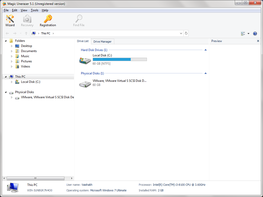Image resolution: width=263 pixels, height=197 pixels.
Task: Open the blue help question mark icon
Action: 255,34
